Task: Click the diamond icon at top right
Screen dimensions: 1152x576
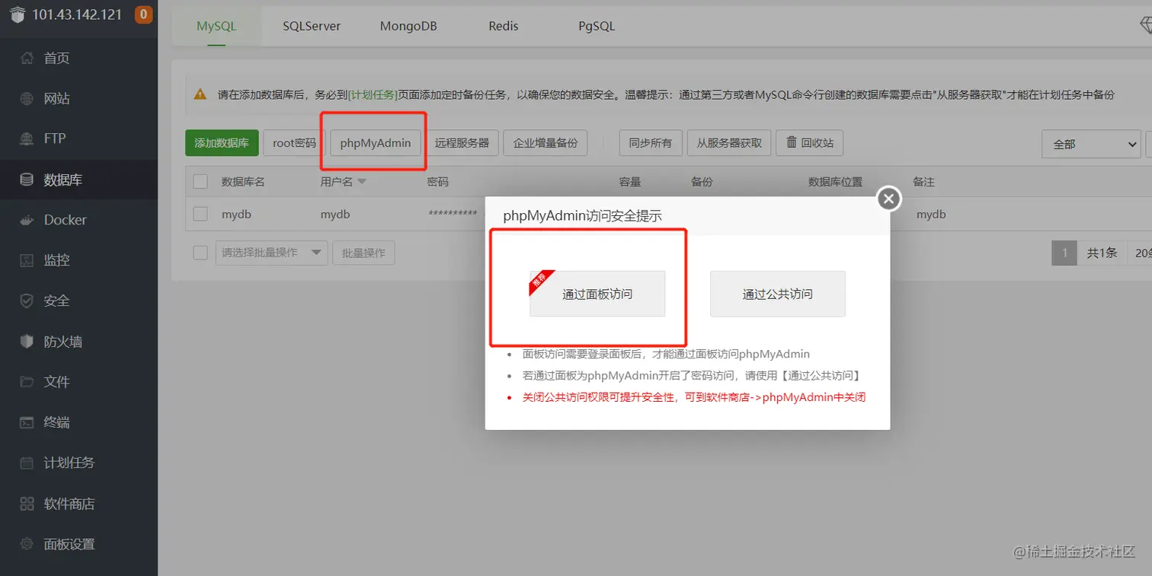Action: tap(1145, 26)
